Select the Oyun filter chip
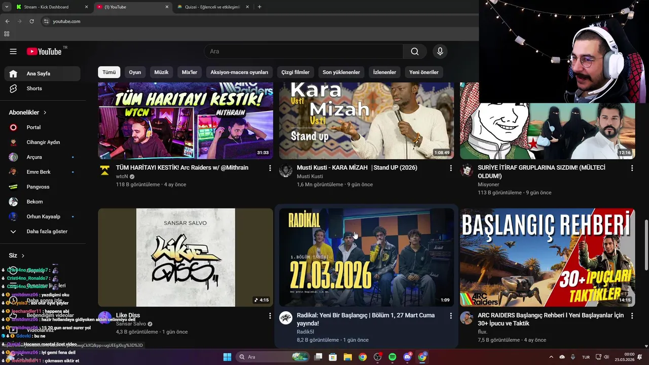 click(x=135, y=72)
